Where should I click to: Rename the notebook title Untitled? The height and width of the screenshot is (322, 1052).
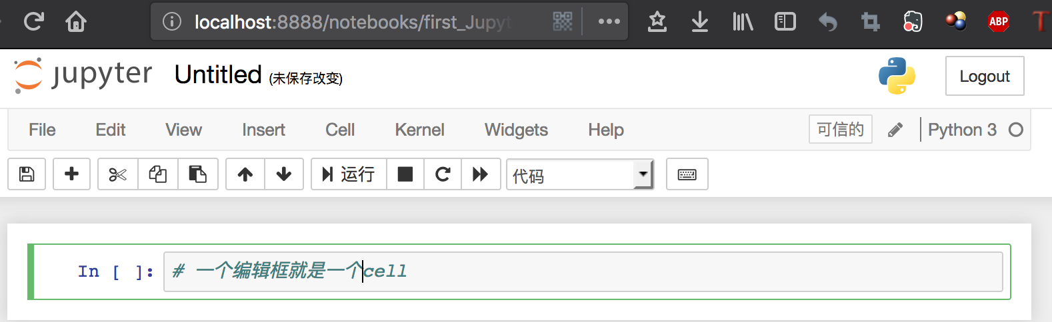[x=218, y=75]
